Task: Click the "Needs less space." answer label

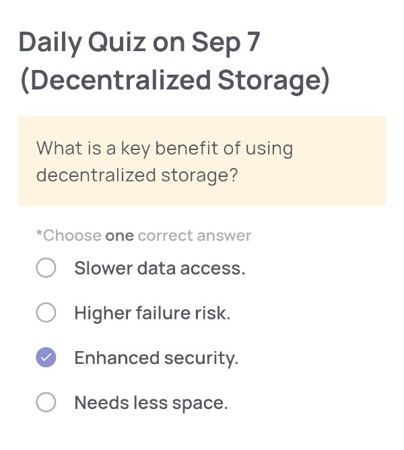Action: point(151,403)
